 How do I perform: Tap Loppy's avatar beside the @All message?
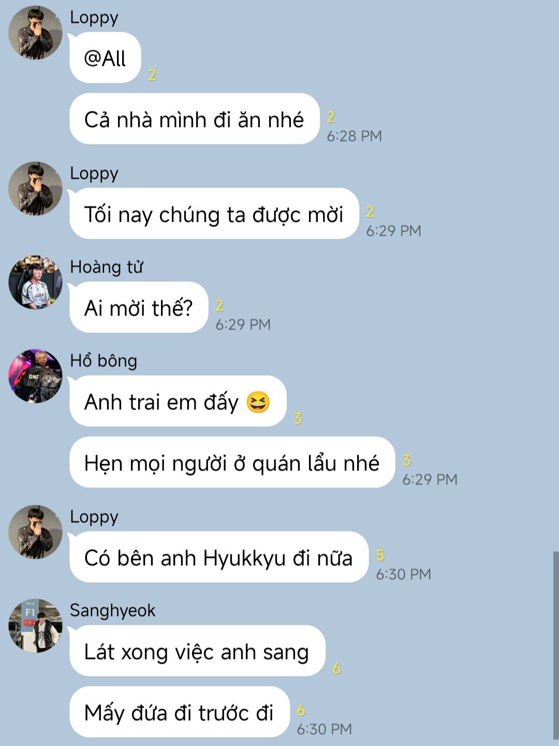pyautogui.click(x=35, y=33)
